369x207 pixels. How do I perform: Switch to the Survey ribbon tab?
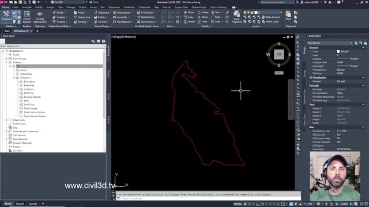pos(93,7)
